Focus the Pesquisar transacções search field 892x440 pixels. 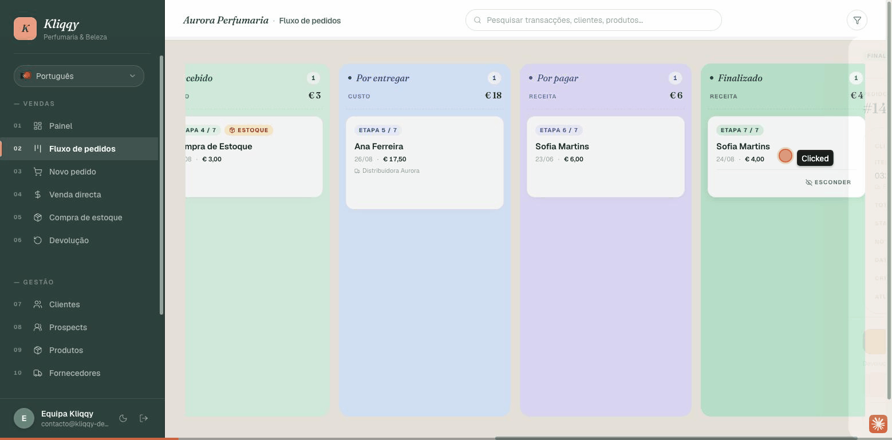pos(594,20)
